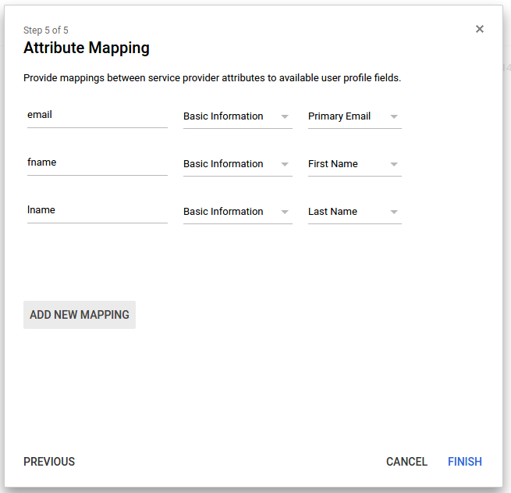Click Finish to complete the setup

(465, 462)
